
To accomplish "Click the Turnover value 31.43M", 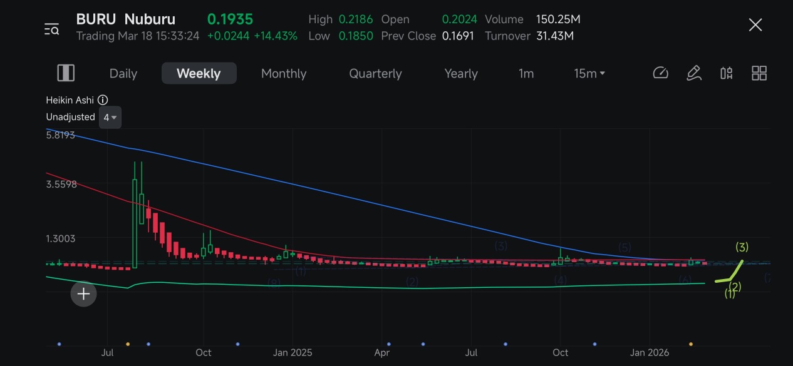I will click(554, 36).
